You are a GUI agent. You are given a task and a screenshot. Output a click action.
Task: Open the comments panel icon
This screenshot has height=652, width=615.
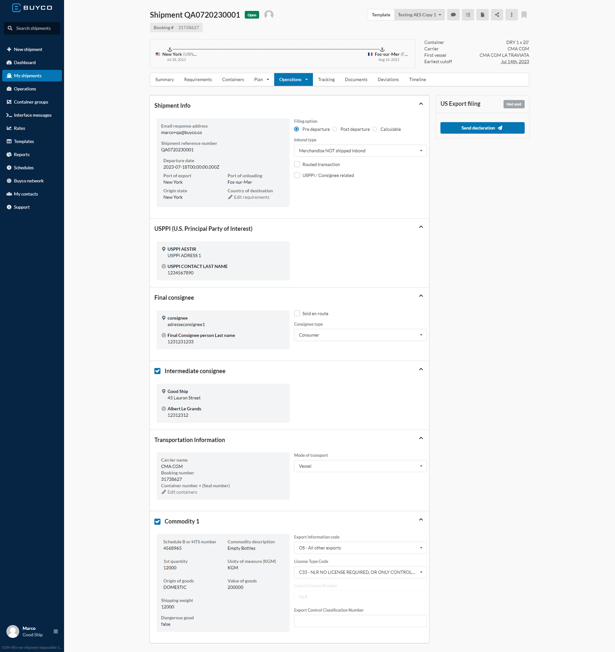pos(453,15)
